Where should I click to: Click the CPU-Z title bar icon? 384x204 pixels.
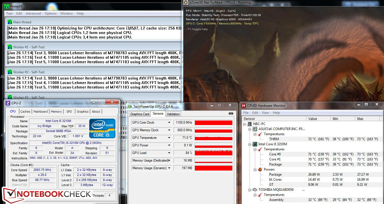[x=8, y=103]
